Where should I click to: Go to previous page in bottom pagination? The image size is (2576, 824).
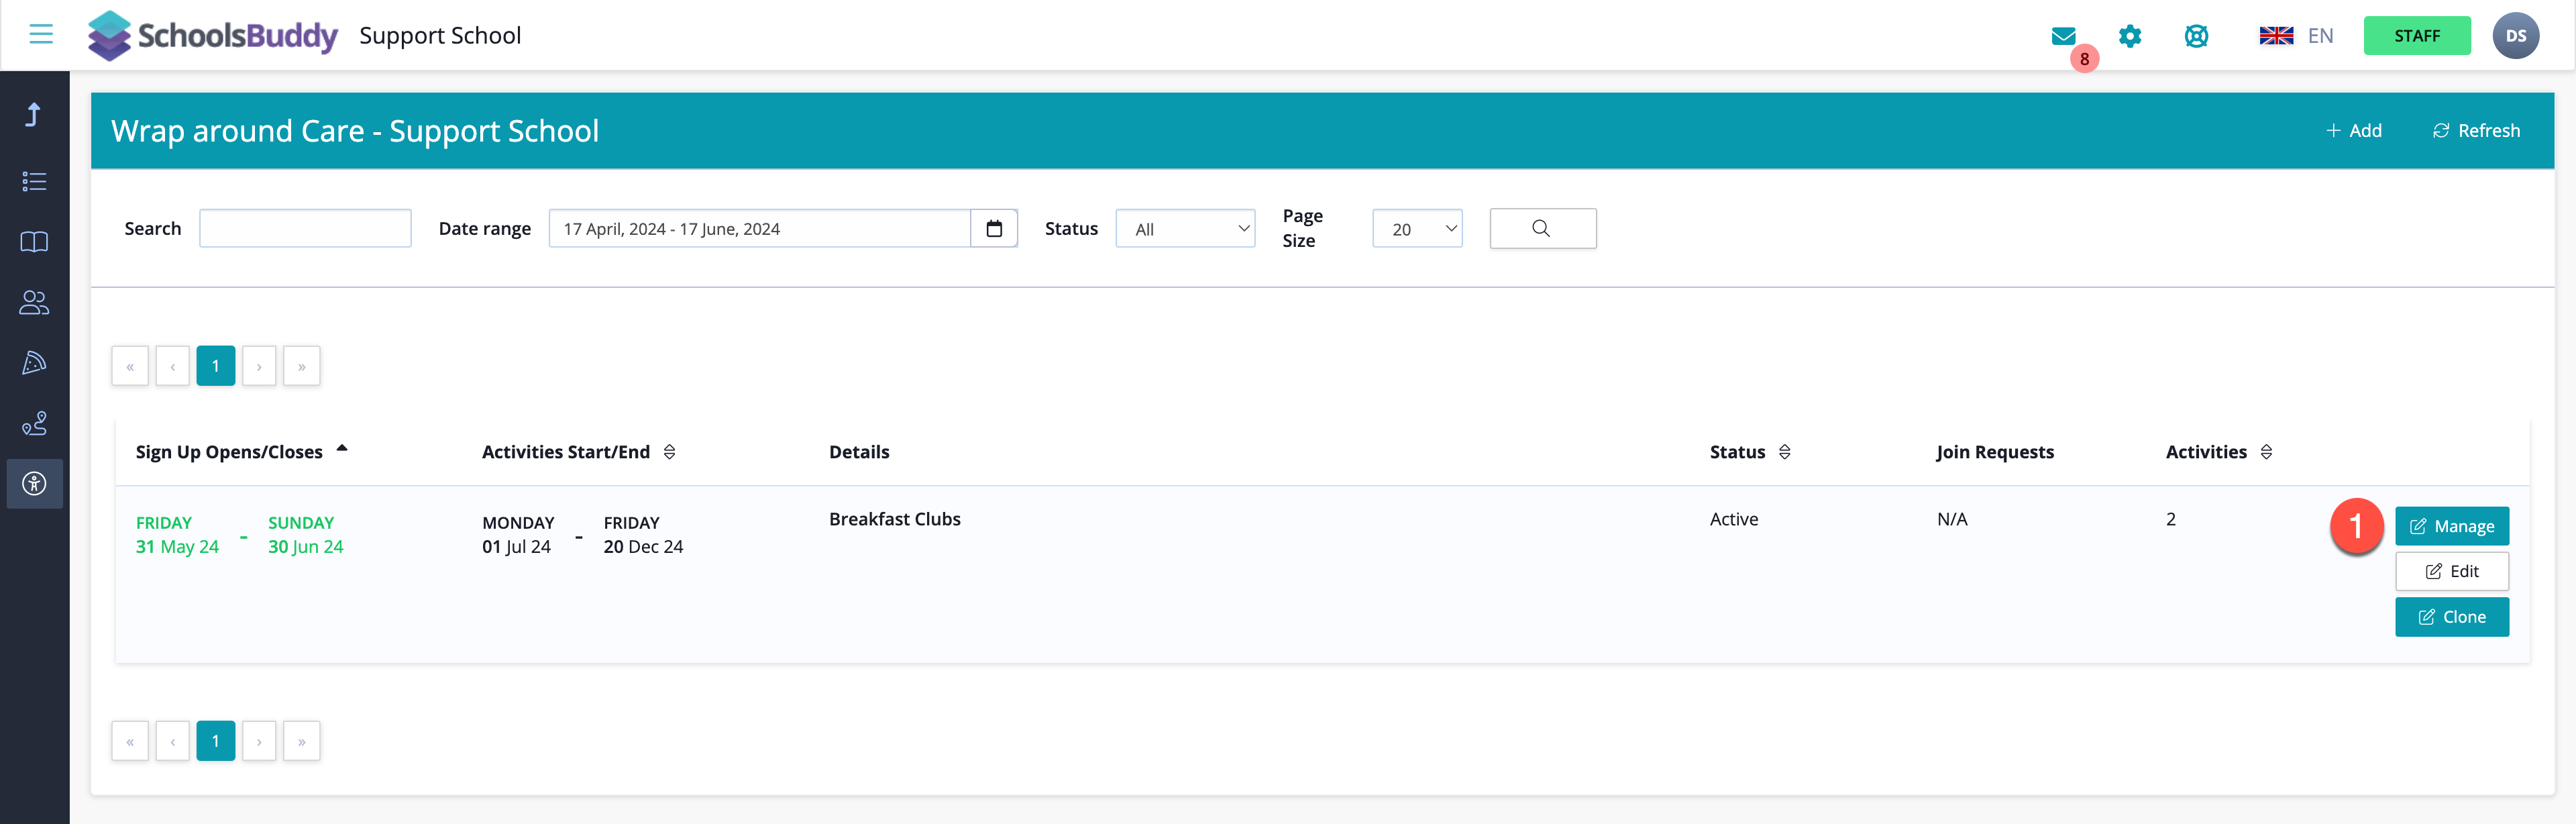coord(173,741)
